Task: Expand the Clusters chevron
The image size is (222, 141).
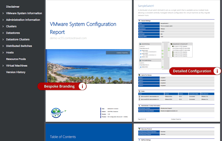Action: click(x=3, y=26)
